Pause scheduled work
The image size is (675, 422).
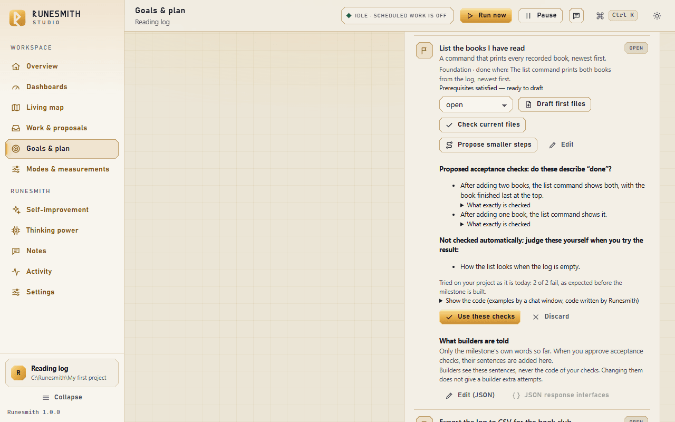point(541,16)
